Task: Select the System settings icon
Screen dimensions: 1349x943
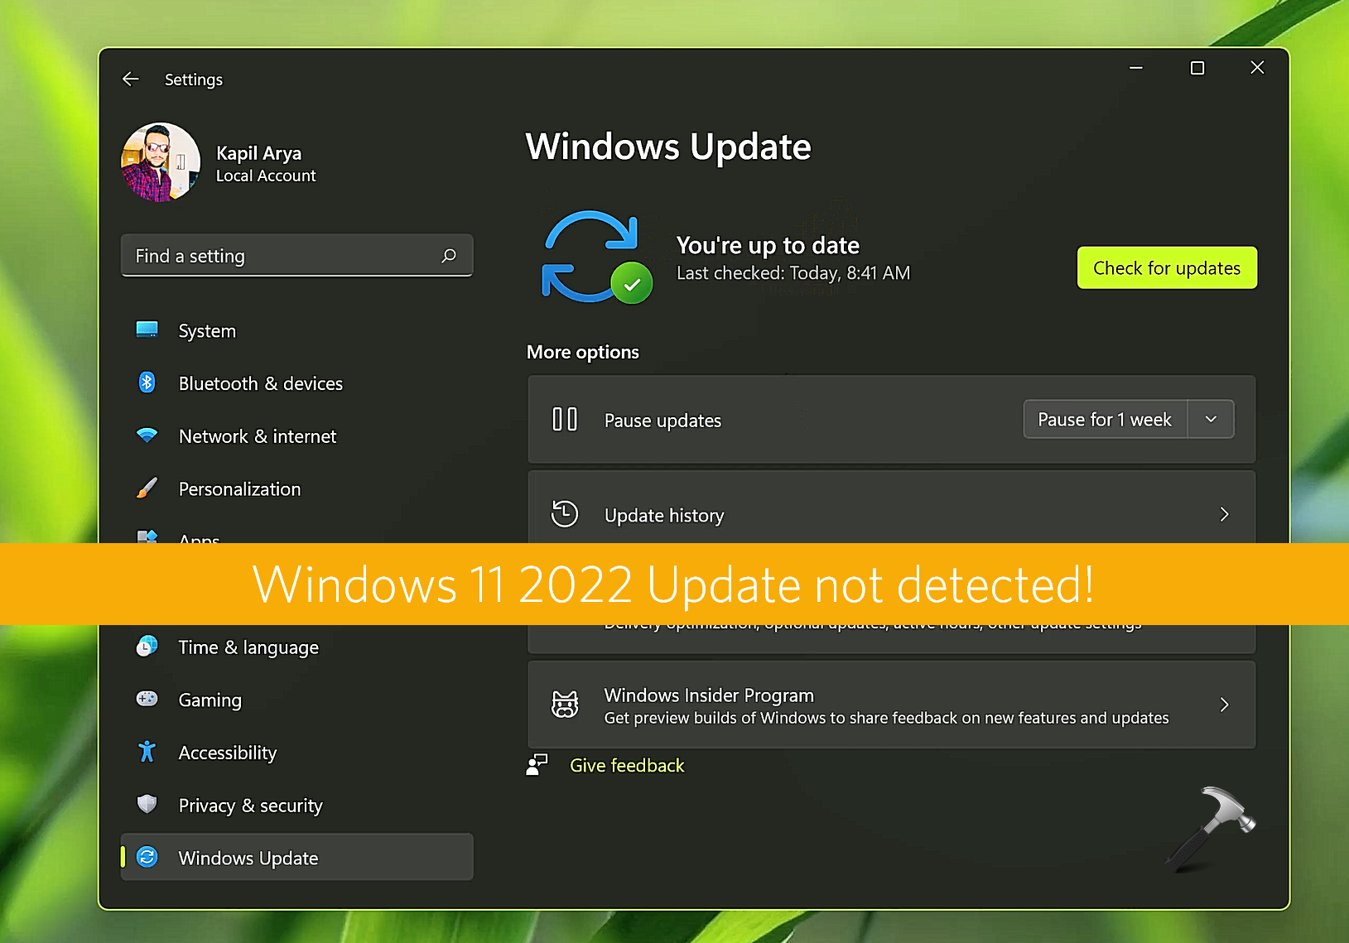Action: [x=147, y=330]
